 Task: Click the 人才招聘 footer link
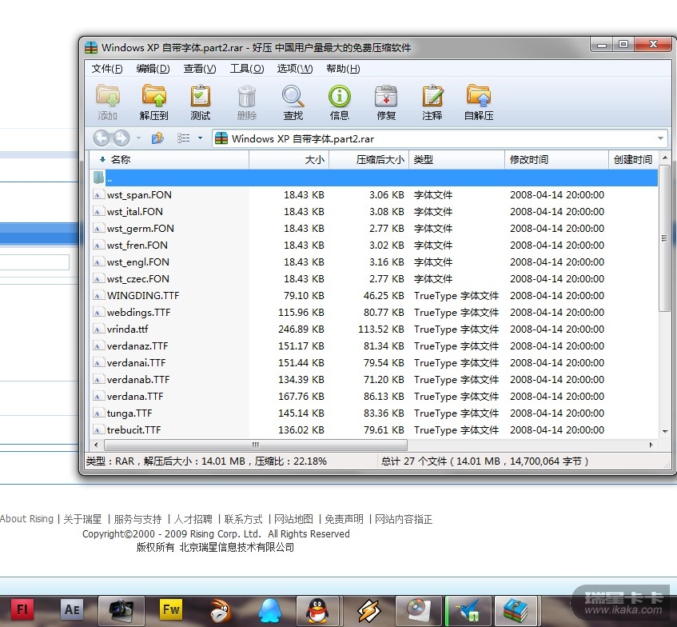pos(193,519)
